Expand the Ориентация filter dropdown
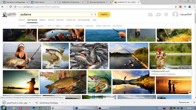 (x=38, y=26)
